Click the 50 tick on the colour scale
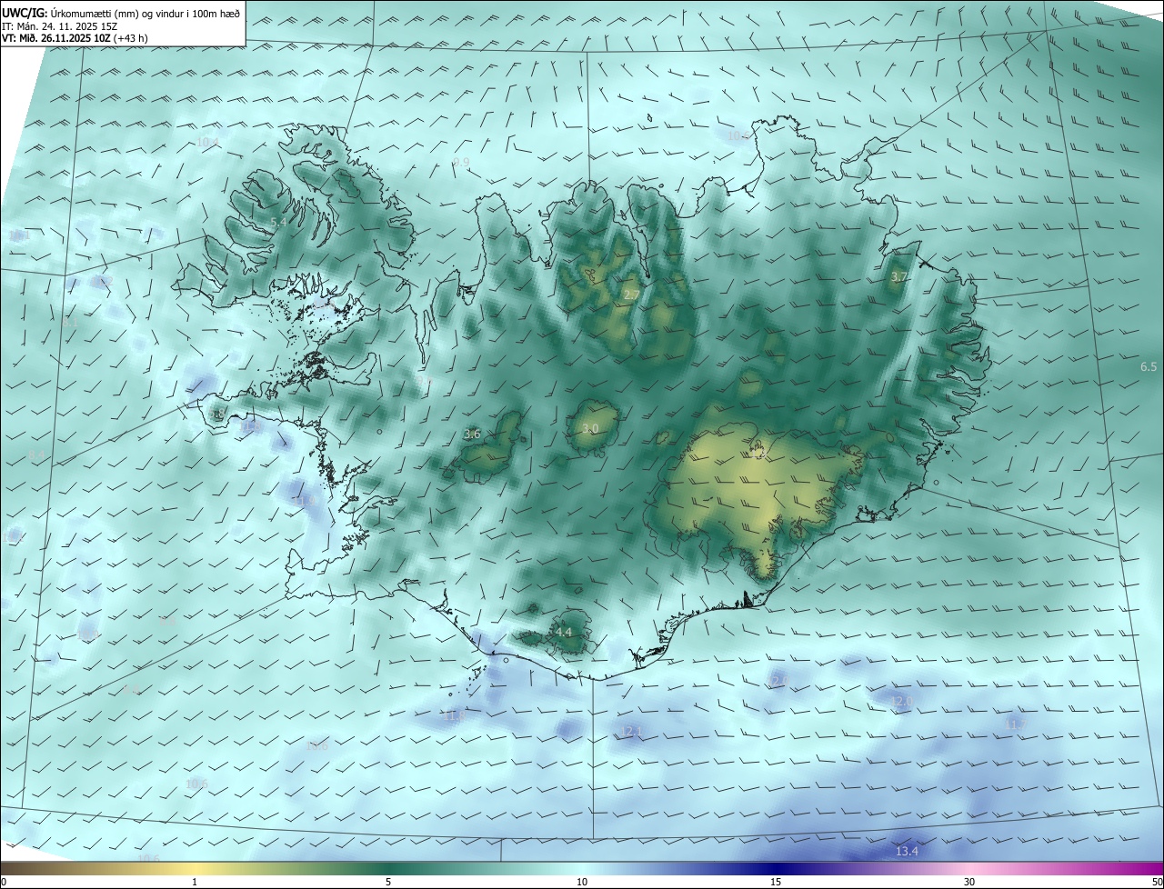This screenshot has height=889, width=1164. coord(1157,882)
